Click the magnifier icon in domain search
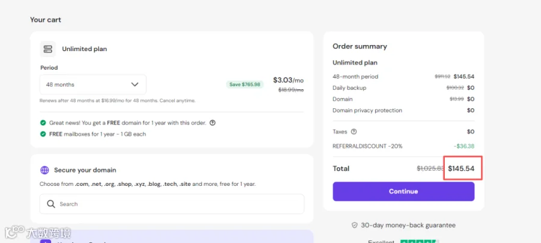 click(x=51, y=204)
